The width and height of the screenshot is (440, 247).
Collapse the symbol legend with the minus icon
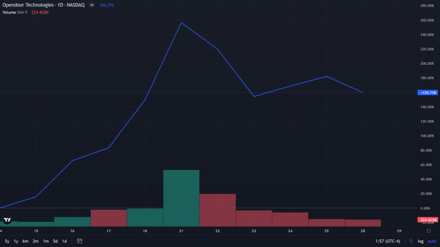click(92, 5)
